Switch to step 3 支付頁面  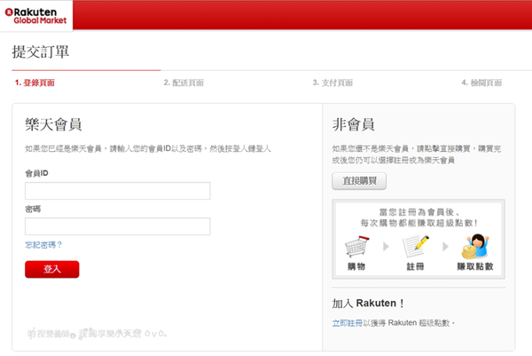click(x=332, y=83)
